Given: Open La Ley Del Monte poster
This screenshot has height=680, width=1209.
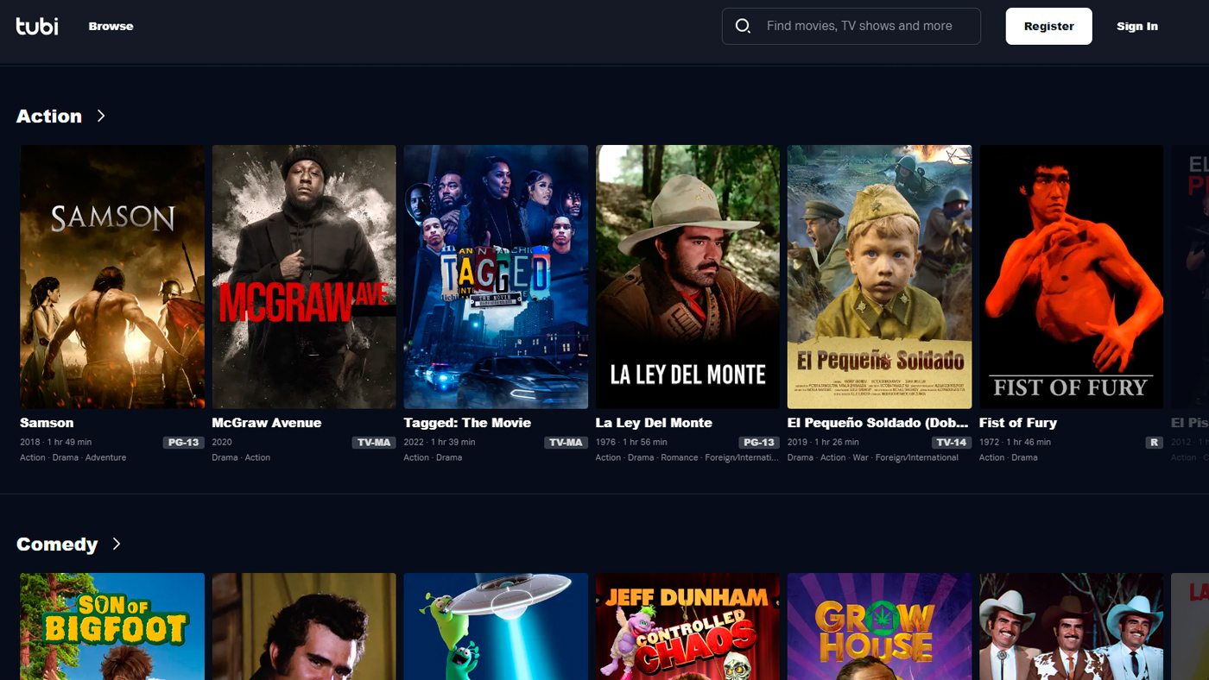Looking at the screenshot, I should (x=687, y=276).
